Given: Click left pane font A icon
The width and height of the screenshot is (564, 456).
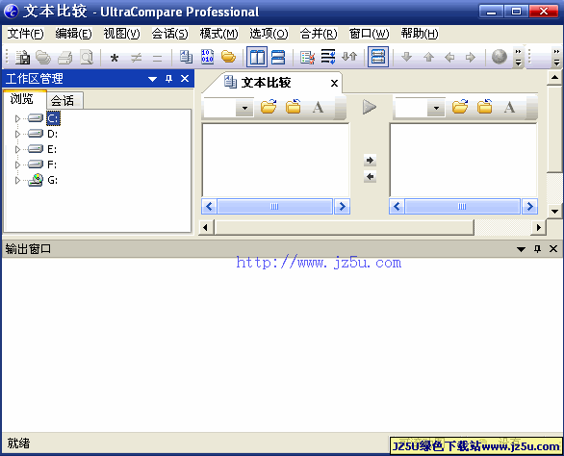Looking at the screenshot, I should pyautogui.click(x=318, y=107).
